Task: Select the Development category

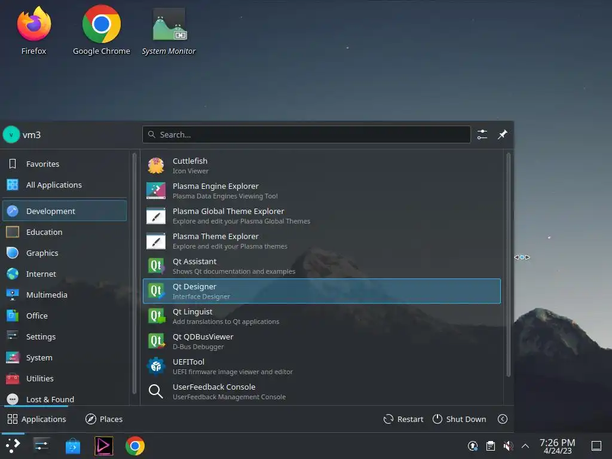Action: coord(65,211)
